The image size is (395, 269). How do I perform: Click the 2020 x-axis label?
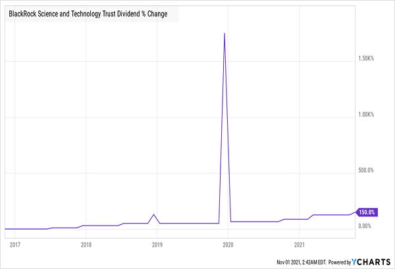pos(228,245)
